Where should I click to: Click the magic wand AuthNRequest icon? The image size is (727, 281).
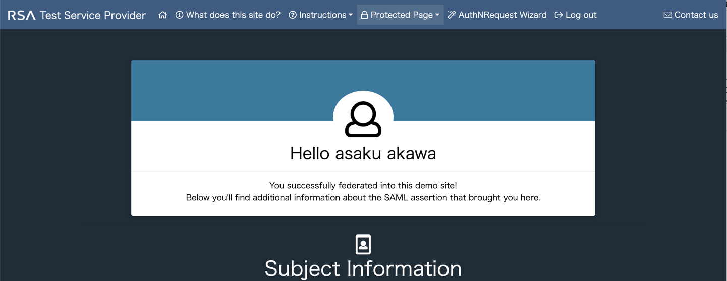click(x=452, y=15)
